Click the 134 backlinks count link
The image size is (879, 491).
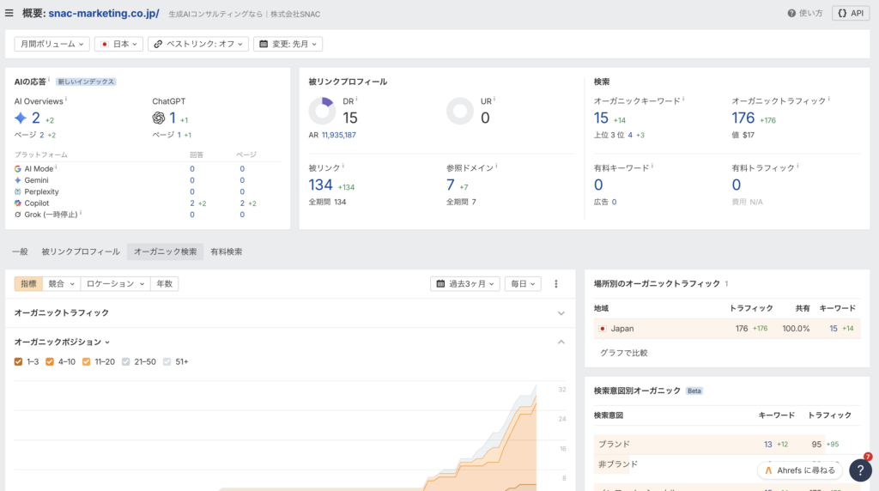tap(321, 185)
